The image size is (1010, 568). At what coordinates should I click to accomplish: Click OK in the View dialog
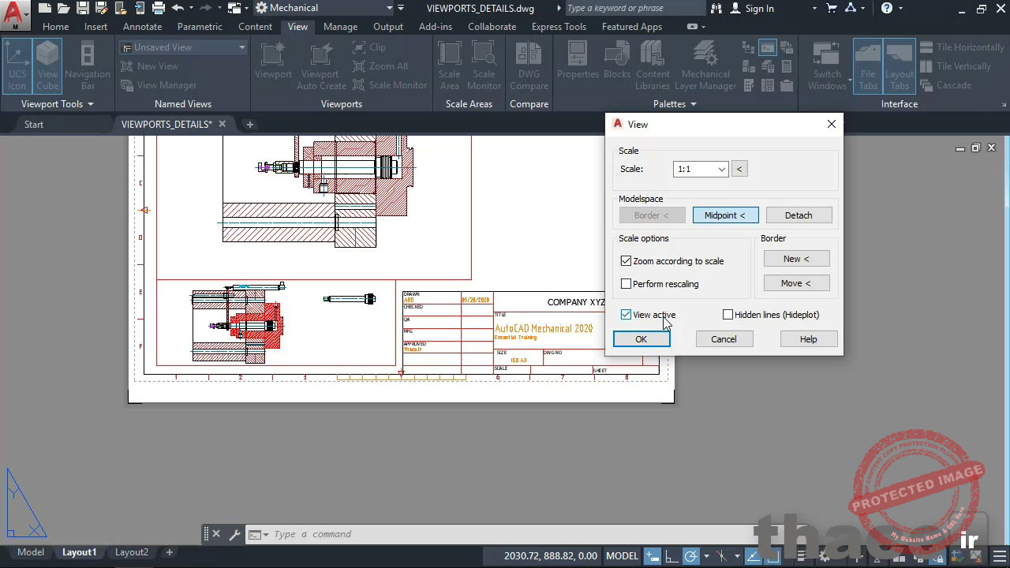tap(642, 339)
